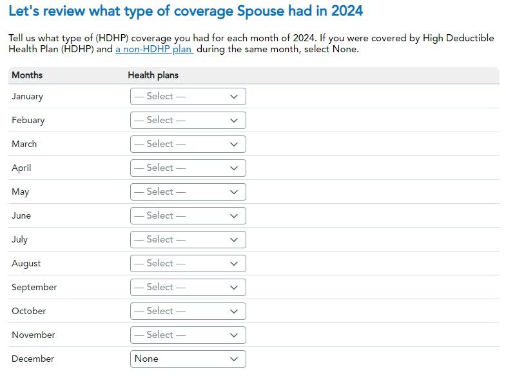Screen dimensions: 506x376
Task: Expand the March health plan select
Action: click(188, 144)
